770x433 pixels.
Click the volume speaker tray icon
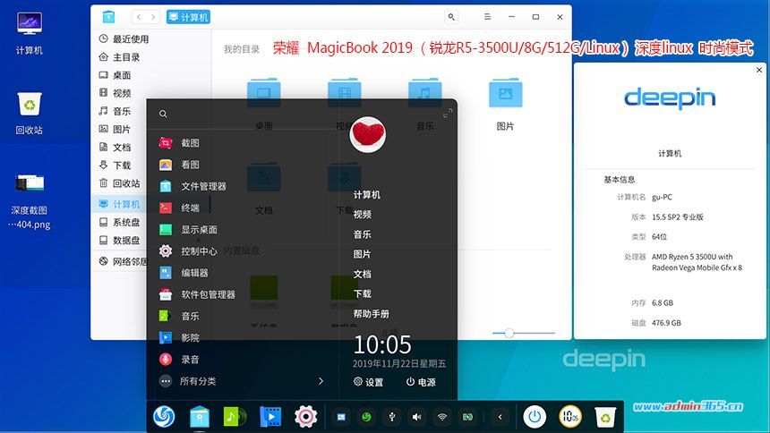(417, 417)
